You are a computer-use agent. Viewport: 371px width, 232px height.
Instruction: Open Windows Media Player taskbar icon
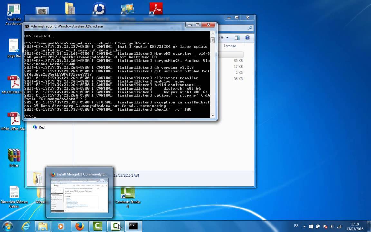61,226
